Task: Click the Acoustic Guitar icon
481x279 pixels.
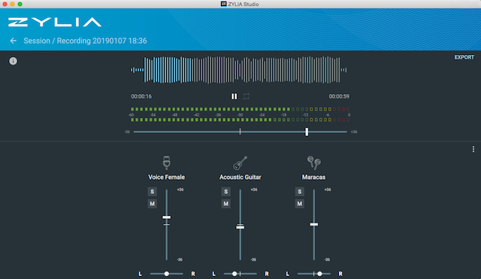Action: [x=240, y=162]
